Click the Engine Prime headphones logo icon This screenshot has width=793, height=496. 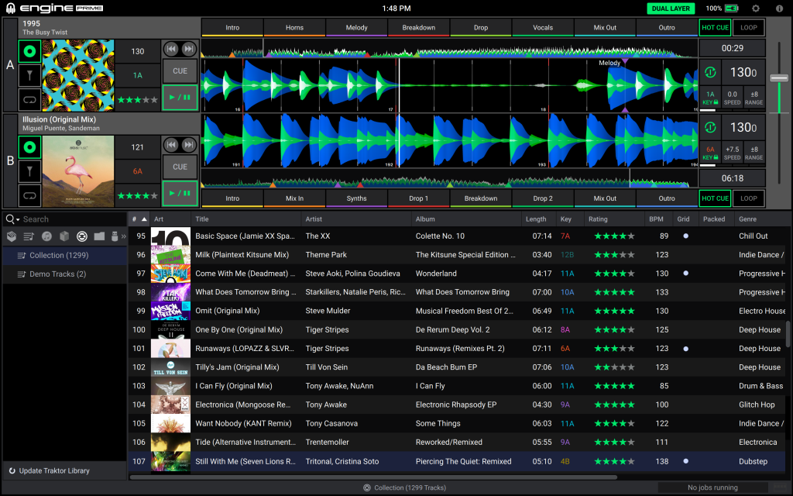(x=10, y=9)
